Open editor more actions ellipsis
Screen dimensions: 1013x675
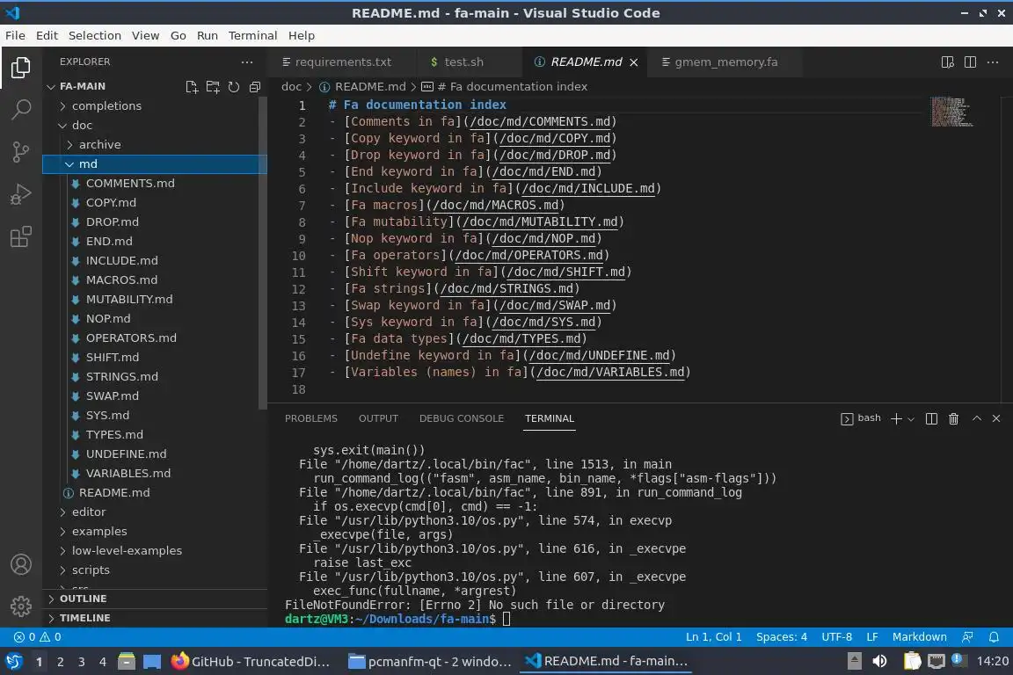click(x=993, y=62)
